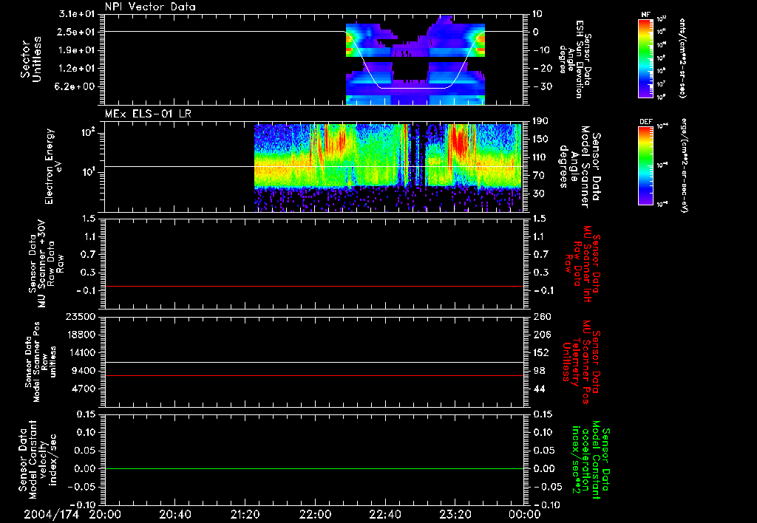757x523 pixels.
Task: Click the '4700' scanner position tick value
Action: point(83,389)
